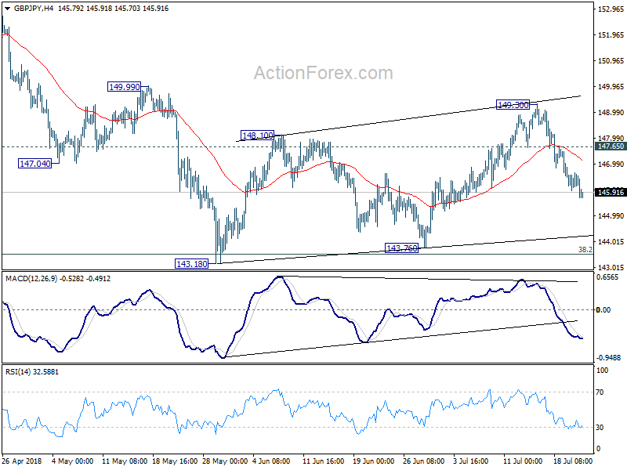
Task: Click the 147.650 level marker on price axis
Action: point(611,146)
